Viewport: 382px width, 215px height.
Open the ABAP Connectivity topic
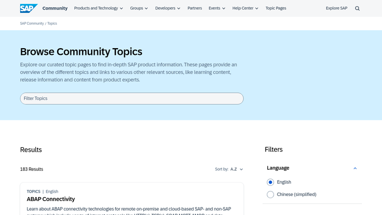tap(51, 199)
